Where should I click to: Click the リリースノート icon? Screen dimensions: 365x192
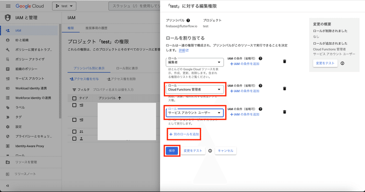[8, 174]
